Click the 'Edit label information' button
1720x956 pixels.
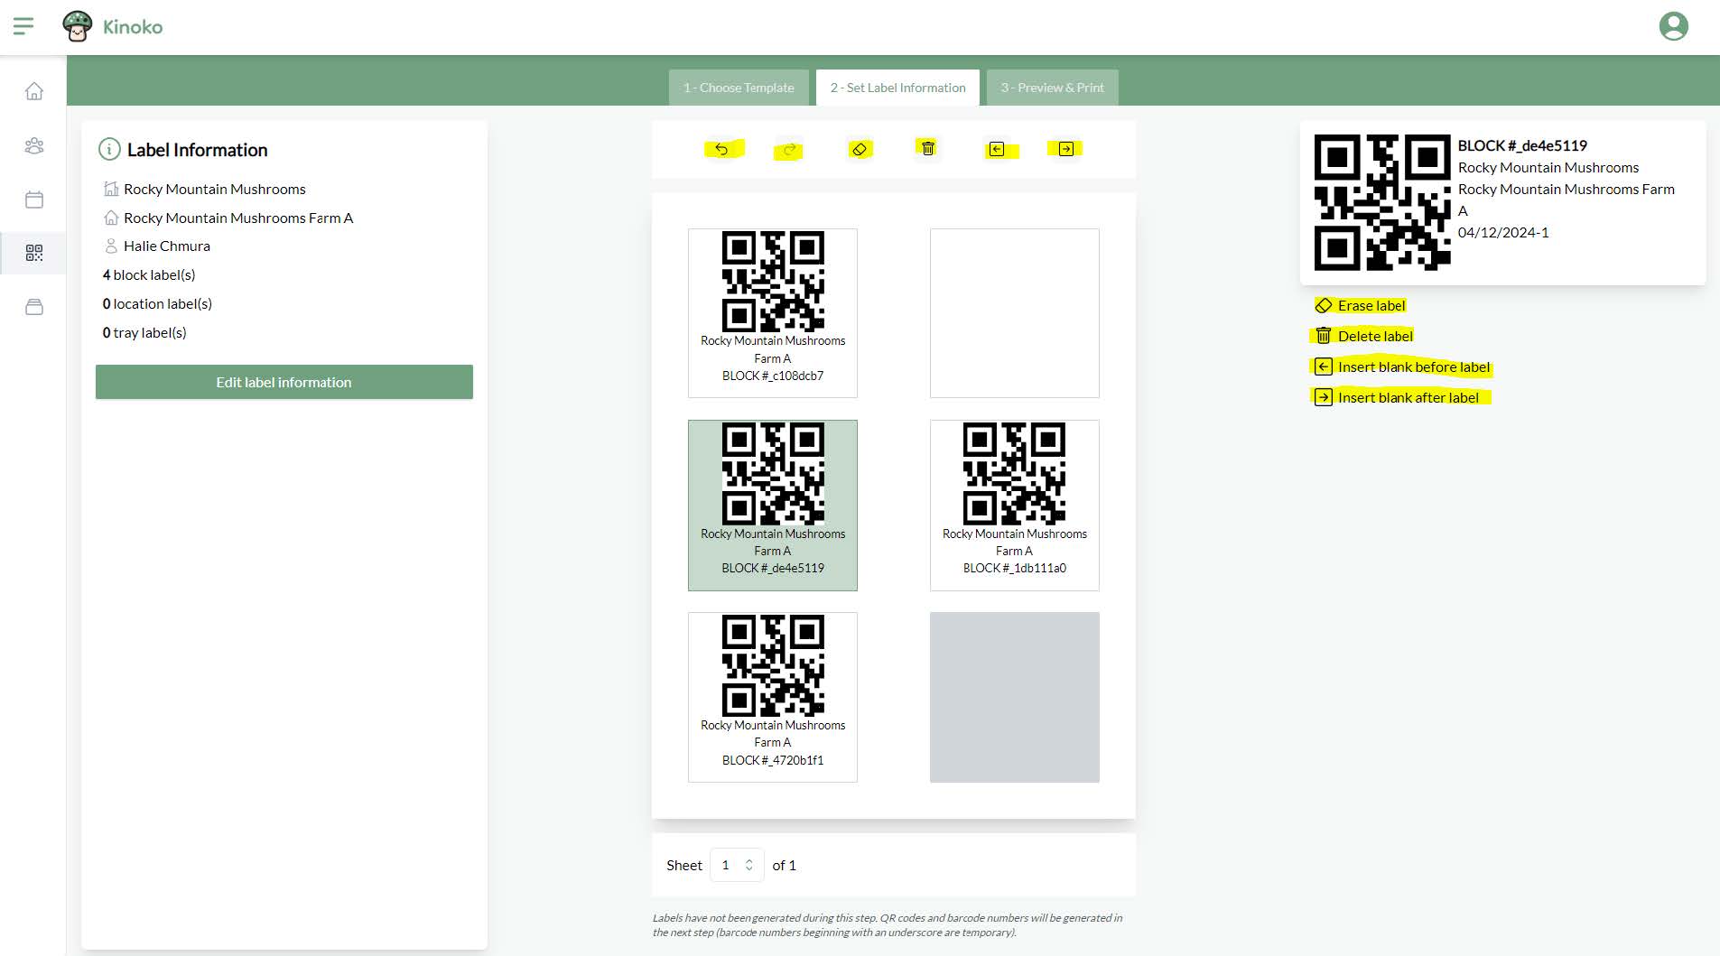point(284,382)
